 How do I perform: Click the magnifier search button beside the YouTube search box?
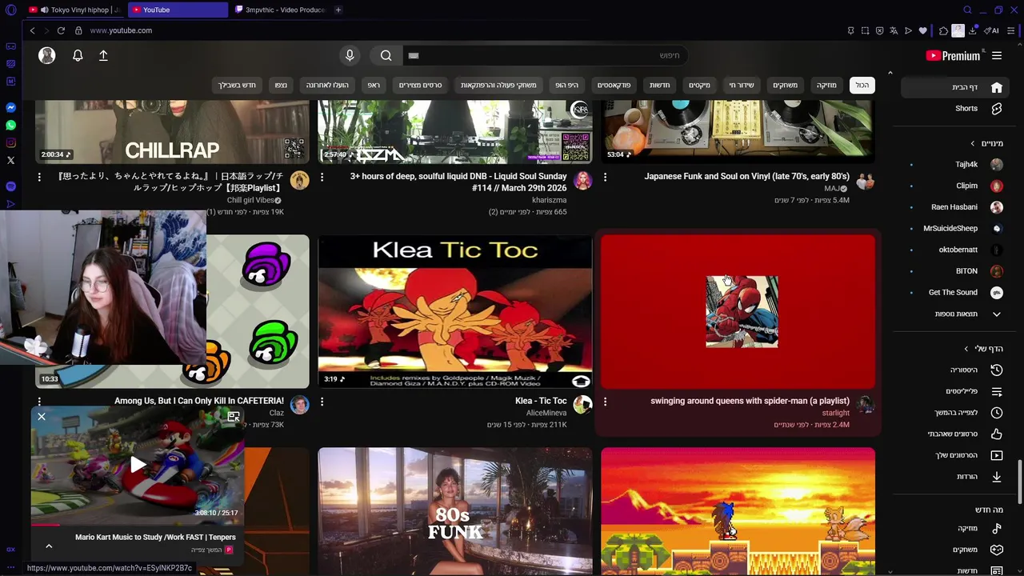click(386, 55)
